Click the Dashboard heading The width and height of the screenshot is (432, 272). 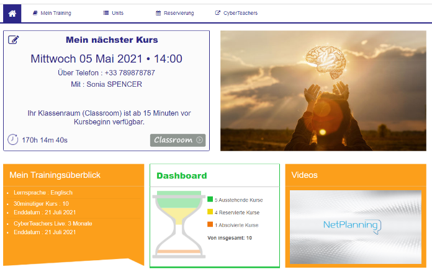tap(182, 176)
